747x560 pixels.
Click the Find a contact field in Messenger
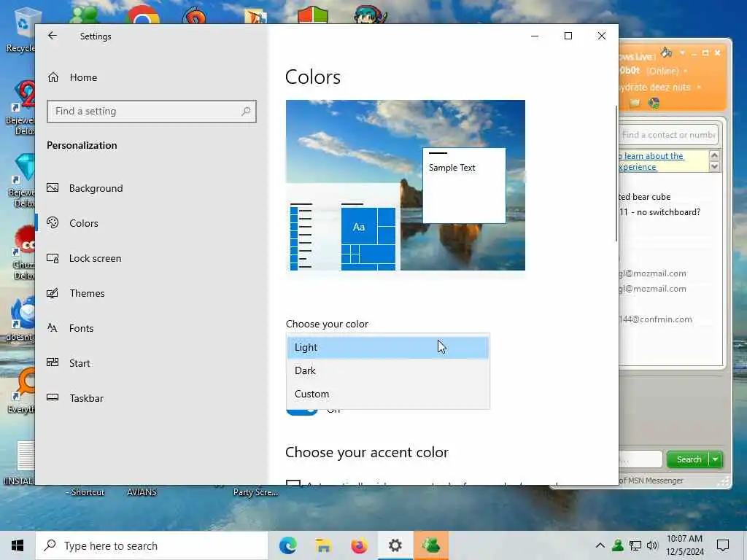pyautogui.click(x=668, y=135)
